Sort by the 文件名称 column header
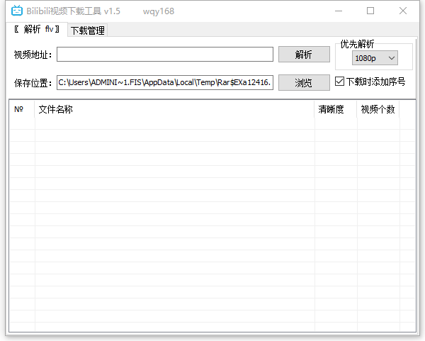This screenshot has width=425, height=341. pyautogui.click(x=174, y=109)
